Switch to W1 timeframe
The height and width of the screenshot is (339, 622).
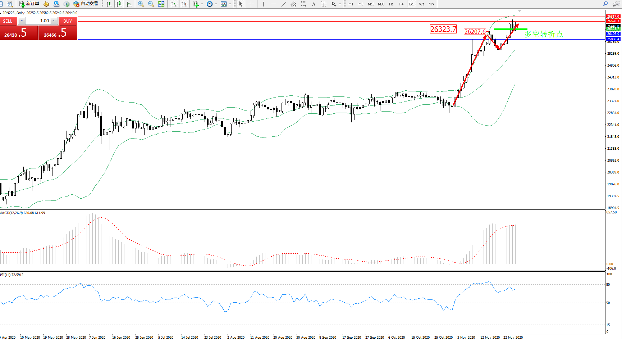click(421, 4)
